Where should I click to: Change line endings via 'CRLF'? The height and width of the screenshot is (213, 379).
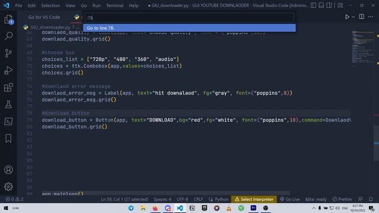point(198,199)
